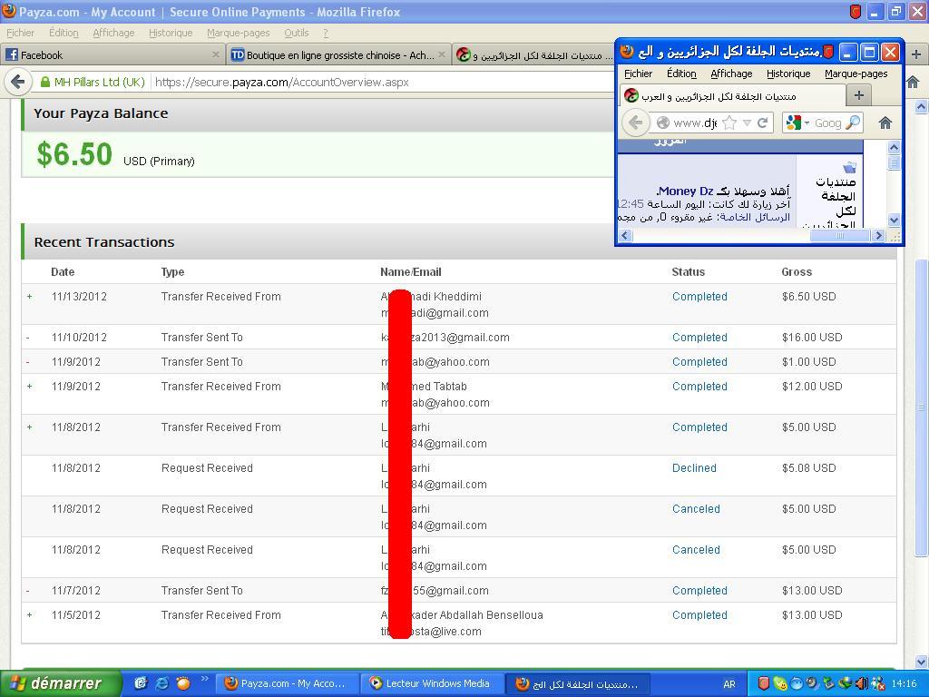929x697 pixels.
Task: Switch to Lecteur Windows Media taskbar button
Action: 433,683
